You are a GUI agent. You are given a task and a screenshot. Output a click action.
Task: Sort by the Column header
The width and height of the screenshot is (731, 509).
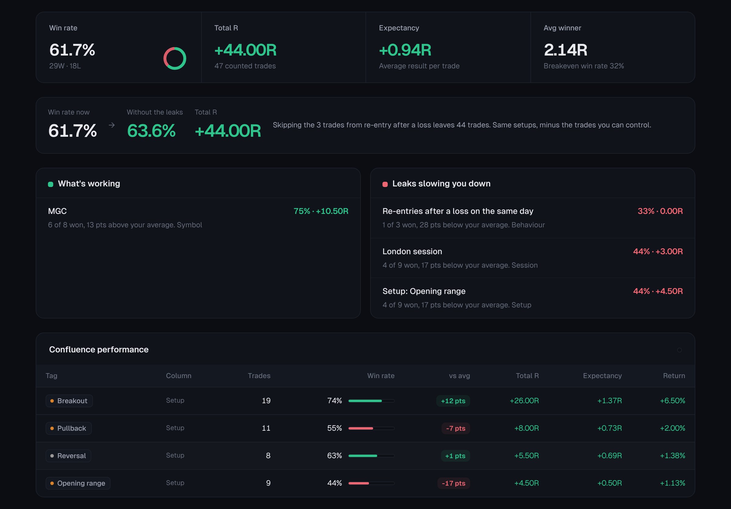178,376
